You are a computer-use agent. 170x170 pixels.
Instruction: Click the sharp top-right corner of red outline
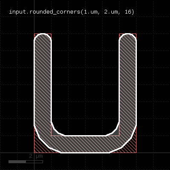coord(136,34)
